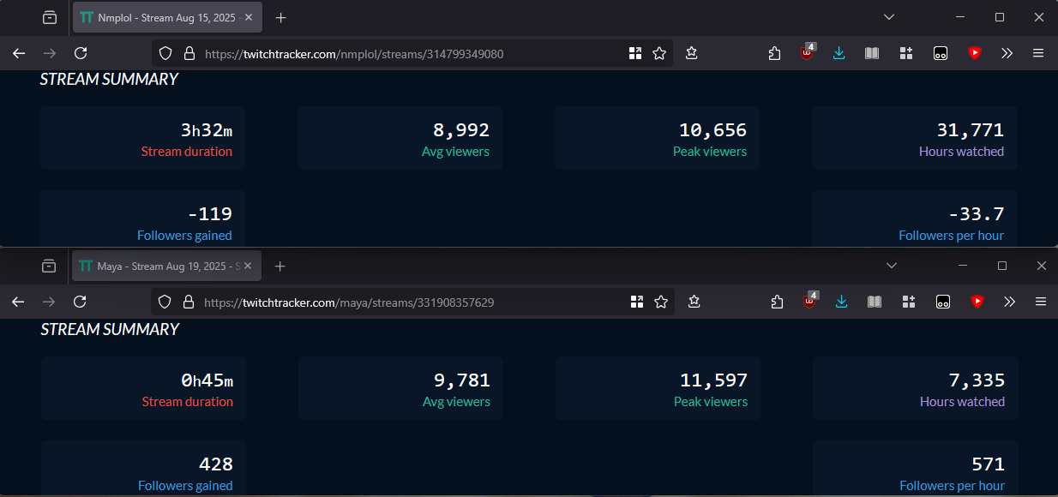Viewport: 1058px width, 497px height.
Task: Click red YouTube extension icon, Nmplol window
Action: 975,53
